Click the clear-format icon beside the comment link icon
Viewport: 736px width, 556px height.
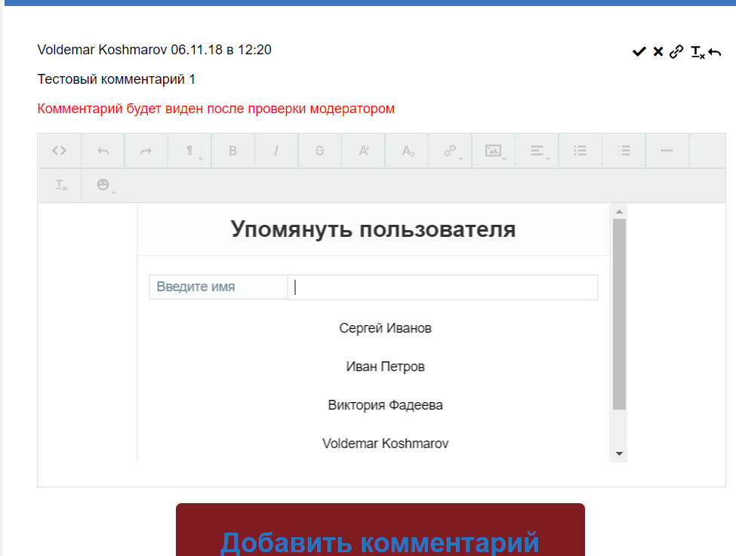tap(697, 52)
